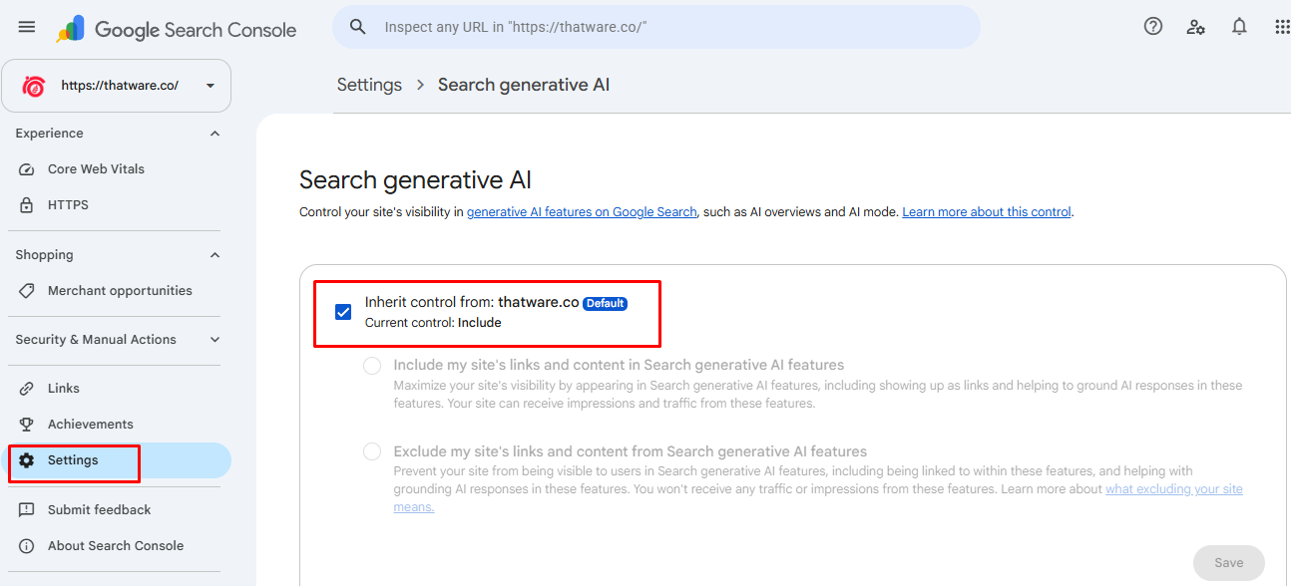The image size is (1291, 586).
Task: Click the Save button
Action: pyautogui.click(x=1229, y=563)
